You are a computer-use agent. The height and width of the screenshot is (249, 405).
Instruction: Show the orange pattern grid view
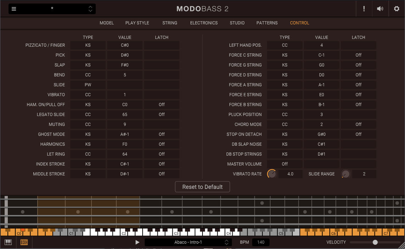(x=24, y=242)
